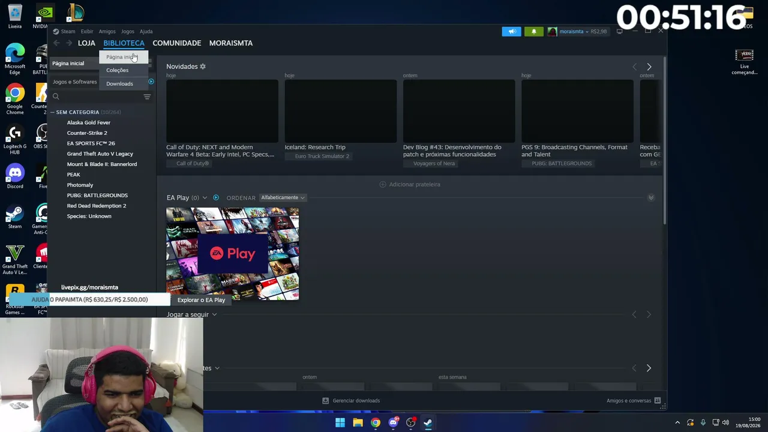
Task: Switch to Big Picture mode monitor icon
Action: point(620,32)
